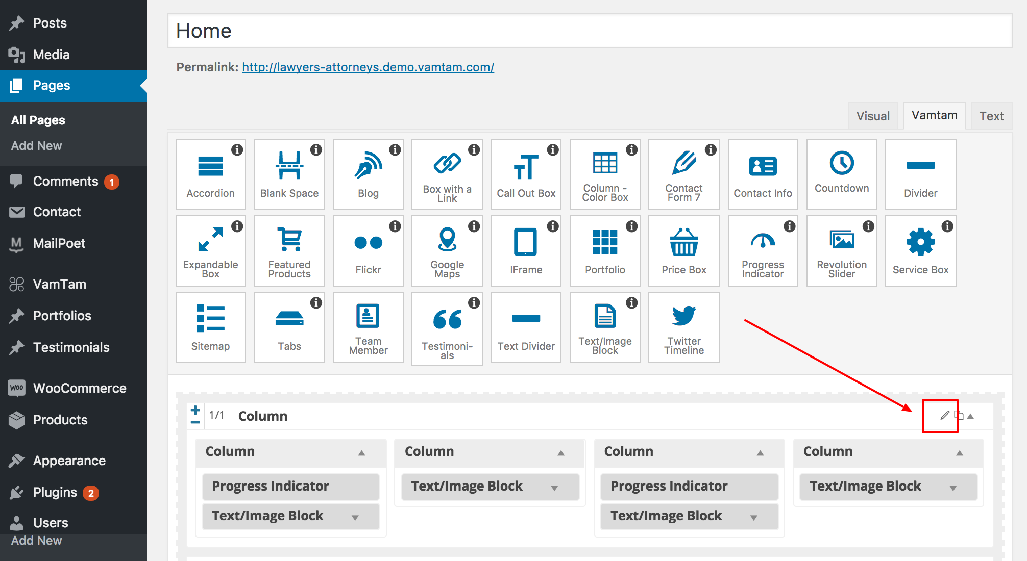Insert the Testimonials quote element
Image resolution: width=1027 pixels, height=561 pixels.
447,327
